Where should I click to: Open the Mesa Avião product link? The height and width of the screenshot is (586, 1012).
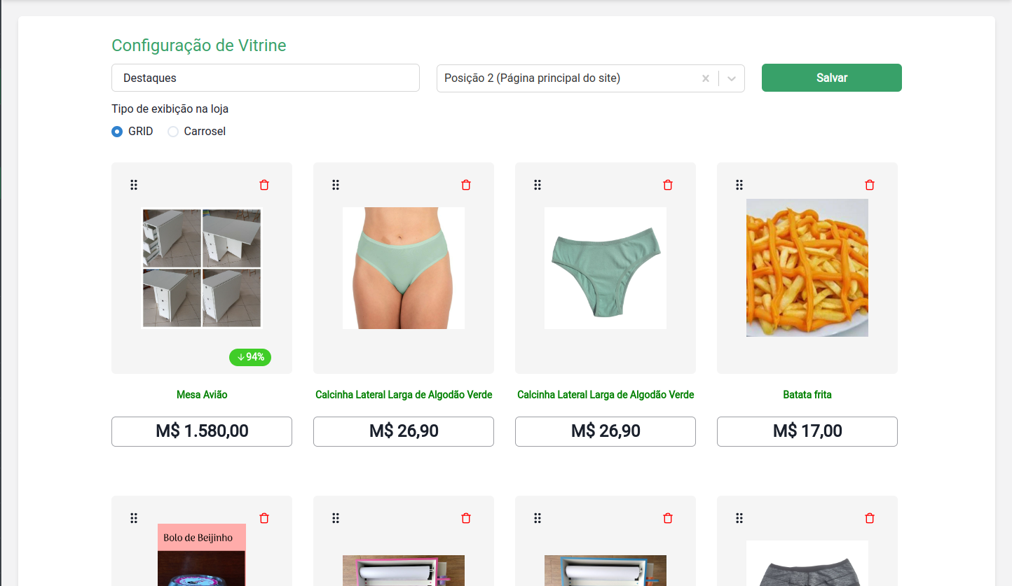[x=201, y=394]
